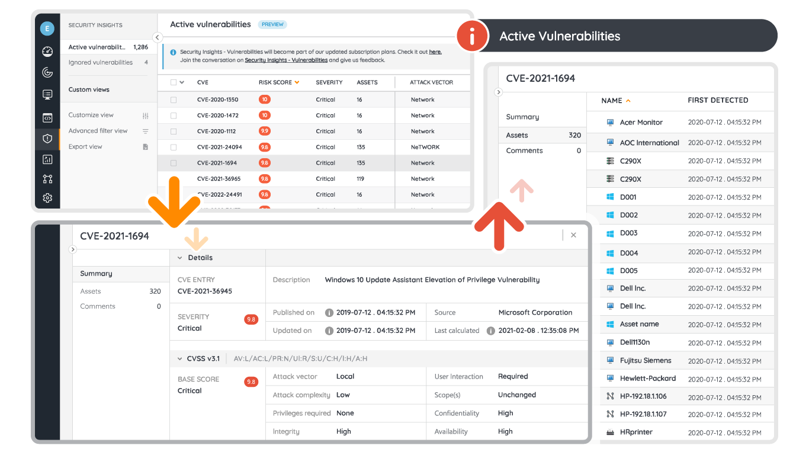Select Comments tab in the assets panel
Image resolution: width=809 pixels, height=455 pixels.
[542, 150]
